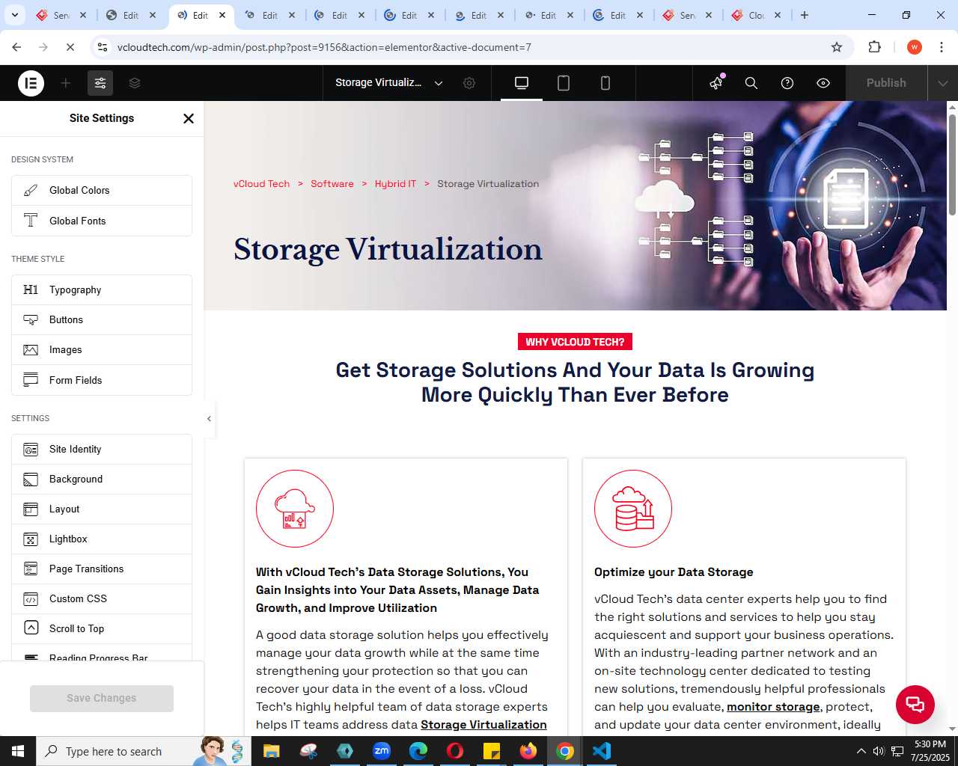Image resolution: width=958 pixels, height=766 pixels.
Task: Click the Publish button
Action: point(886,83)
